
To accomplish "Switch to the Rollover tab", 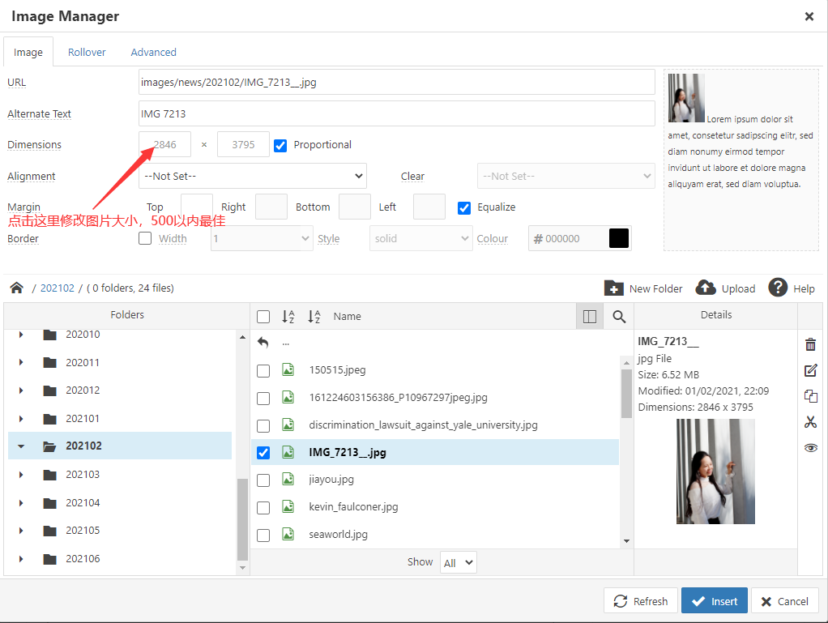I will point(87,52).
